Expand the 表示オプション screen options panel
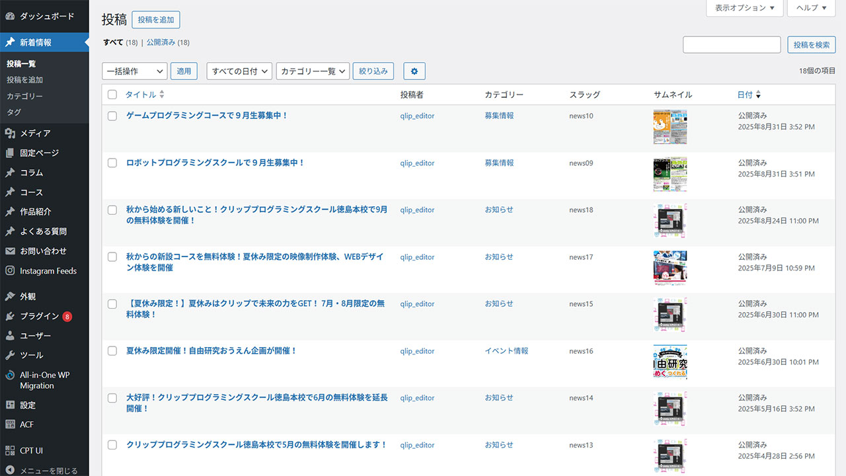Screen dimensions: 846x476 point(745,8)
